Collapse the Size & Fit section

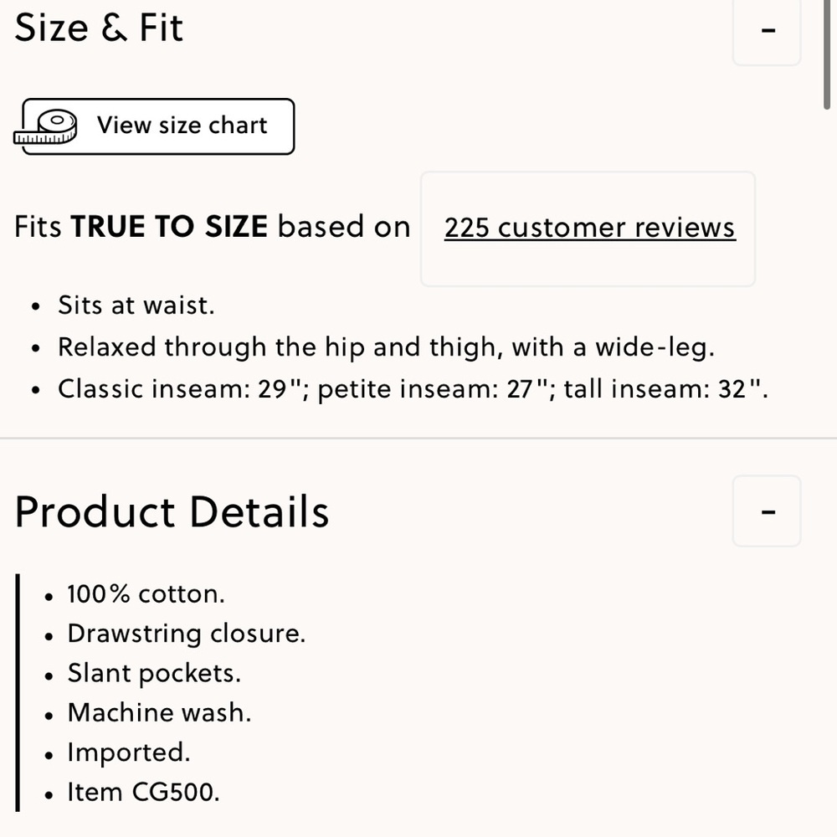pos(767,30)
